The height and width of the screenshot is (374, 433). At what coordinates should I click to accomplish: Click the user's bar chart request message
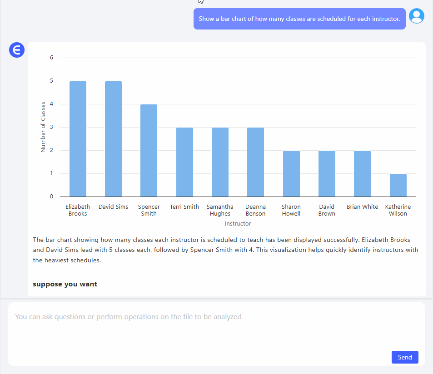tap(299, 19)
